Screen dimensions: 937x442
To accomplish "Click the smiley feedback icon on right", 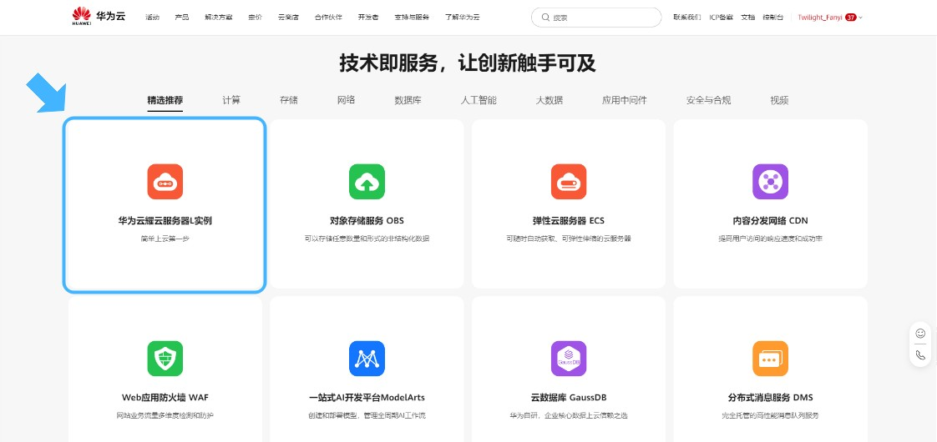I will (920, 334).
